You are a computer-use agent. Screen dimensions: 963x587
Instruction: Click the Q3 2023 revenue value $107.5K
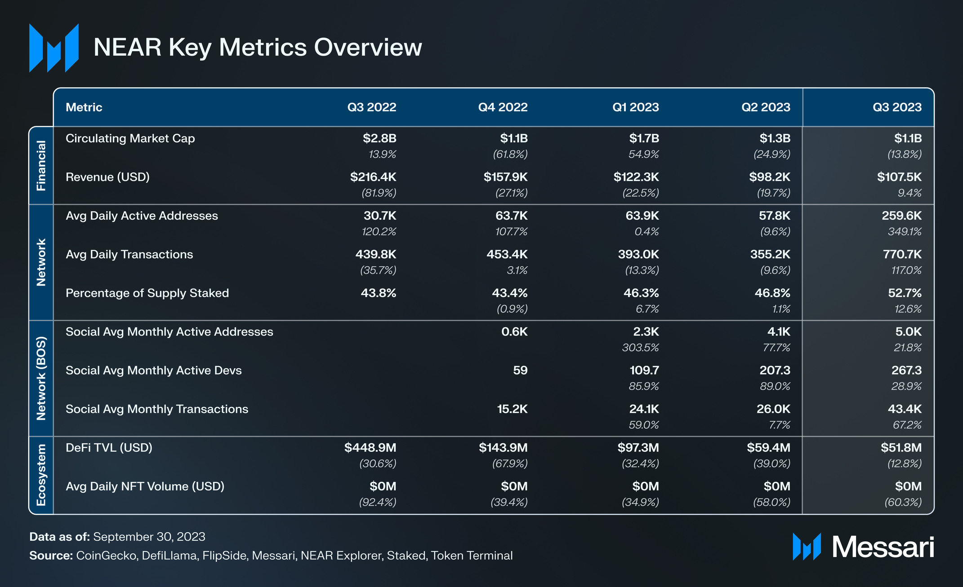(x=899, y=177)
